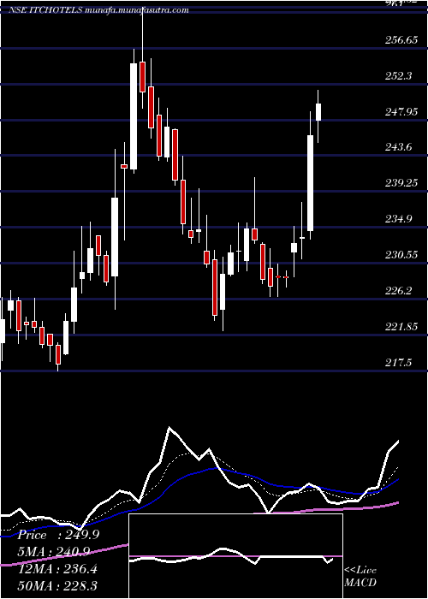
Task: Select the 243.6 price axis label
Action: (x=399, y=147)
